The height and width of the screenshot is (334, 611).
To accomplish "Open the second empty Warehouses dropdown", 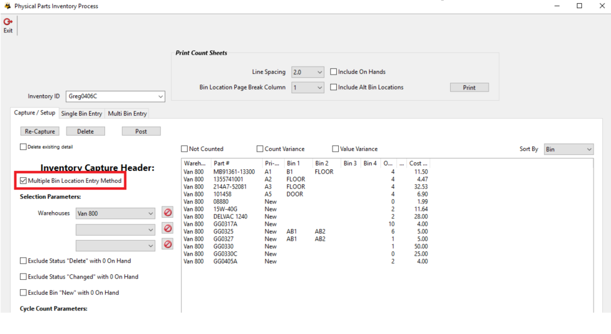I will point(116,230).
